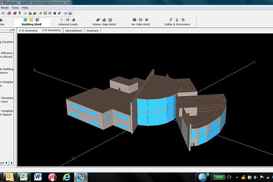Viewport: 273px width, 182px height.
Task: Open Outlook from the taskbar
Action: tap(10, 177)
